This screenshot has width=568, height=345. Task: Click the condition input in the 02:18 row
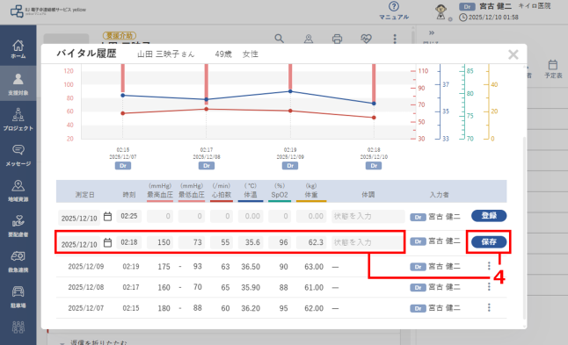coord(368,242)
